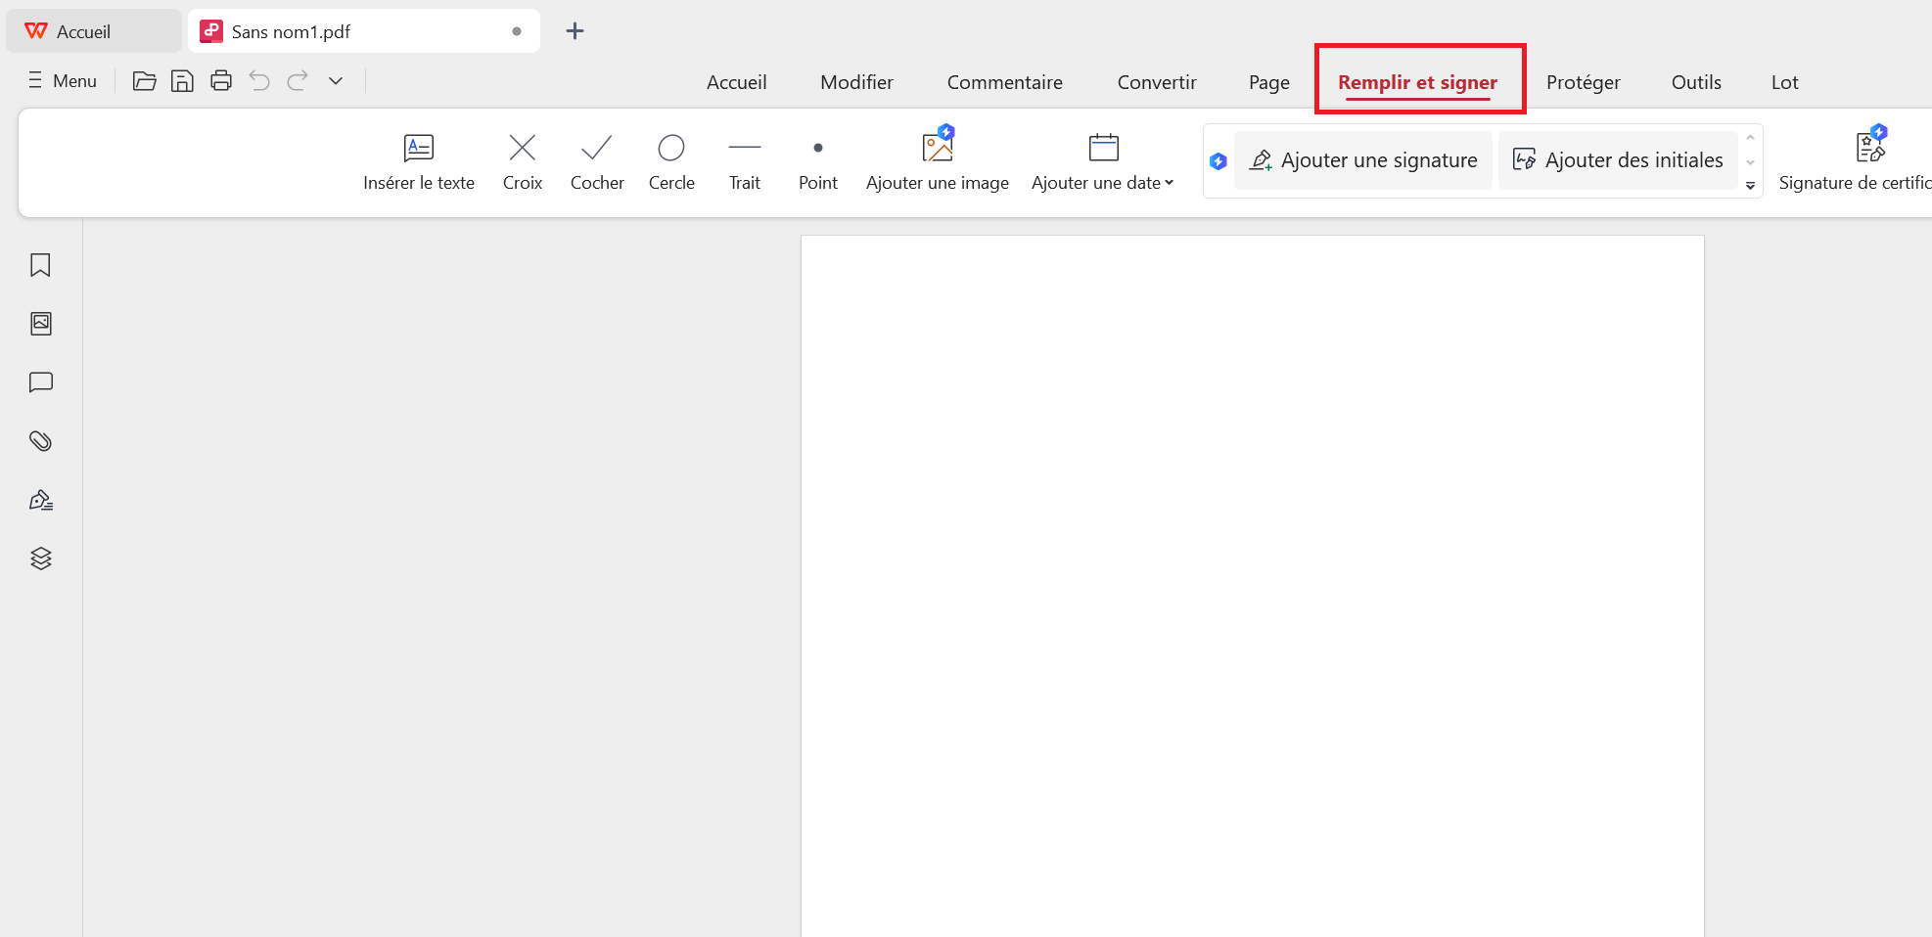Open the Protéger ribbon tab
The height and width of the screenshot is (937, 1932).
(x=1583, y=82)
